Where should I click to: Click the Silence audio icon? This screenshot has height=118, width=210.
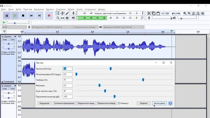167,13
